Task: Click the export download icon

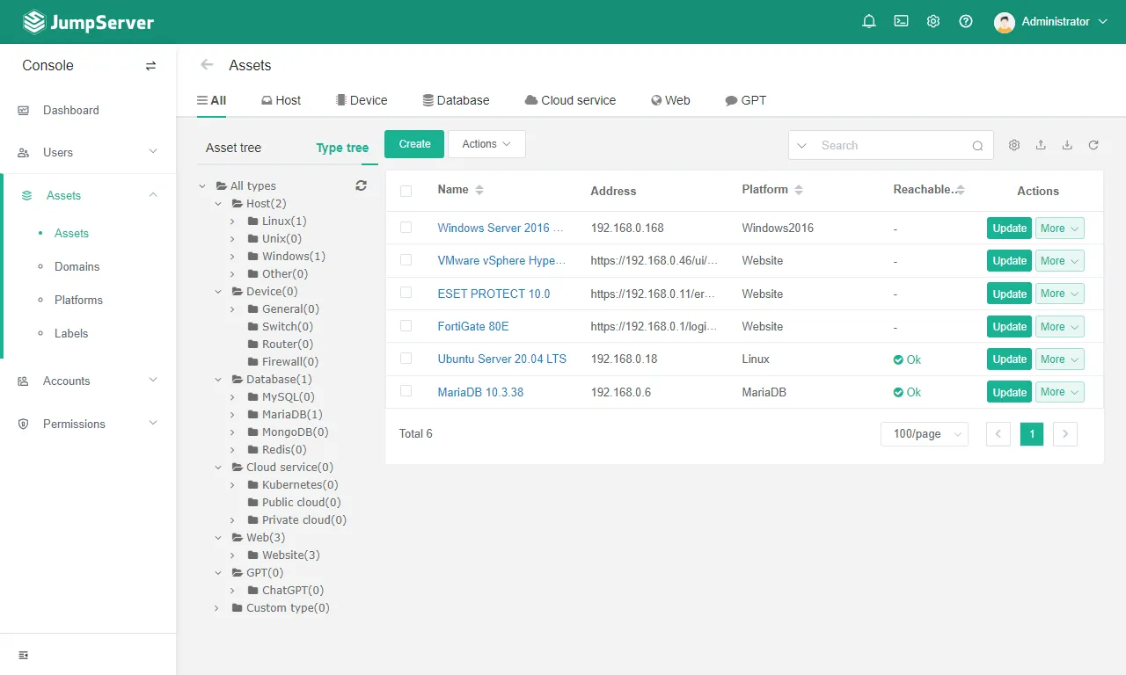Action: coord(1067,145)
